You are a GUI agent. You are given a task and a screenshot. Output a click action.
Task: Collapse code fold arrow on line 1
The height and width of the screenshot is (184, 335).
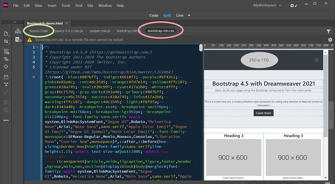pos(38,47)
